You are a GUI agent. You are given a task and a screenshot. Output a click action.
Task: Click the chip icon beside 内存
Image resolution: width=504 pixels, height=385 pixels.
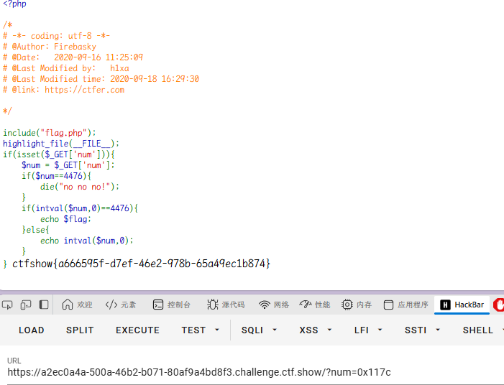(x=347, y=305)
